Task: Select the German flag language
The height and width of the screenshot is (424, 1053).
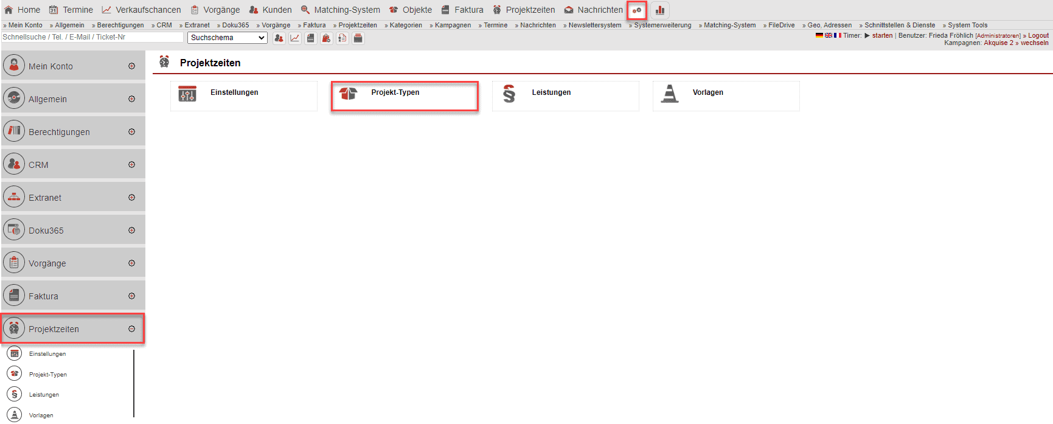Action: (x=819, y=35)
